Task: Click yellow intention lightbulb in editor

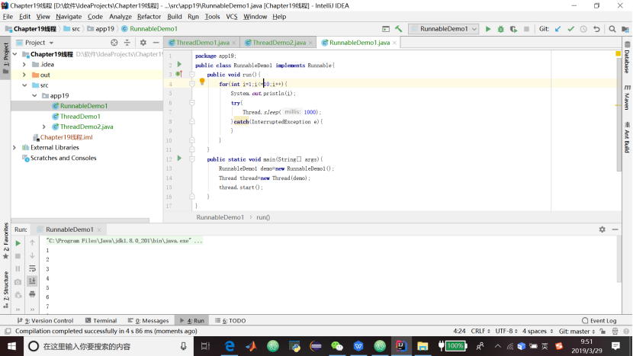Action: (202, 82)
